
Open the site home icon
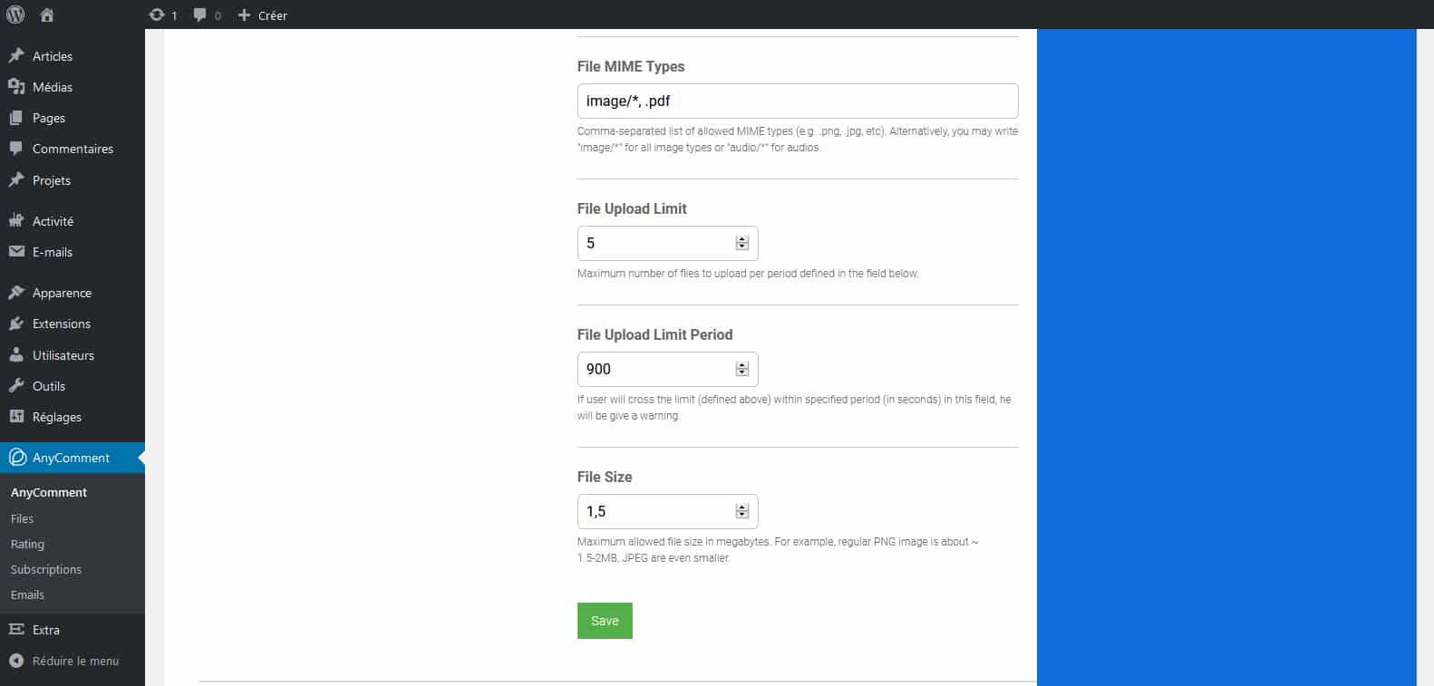coord(47,14)
